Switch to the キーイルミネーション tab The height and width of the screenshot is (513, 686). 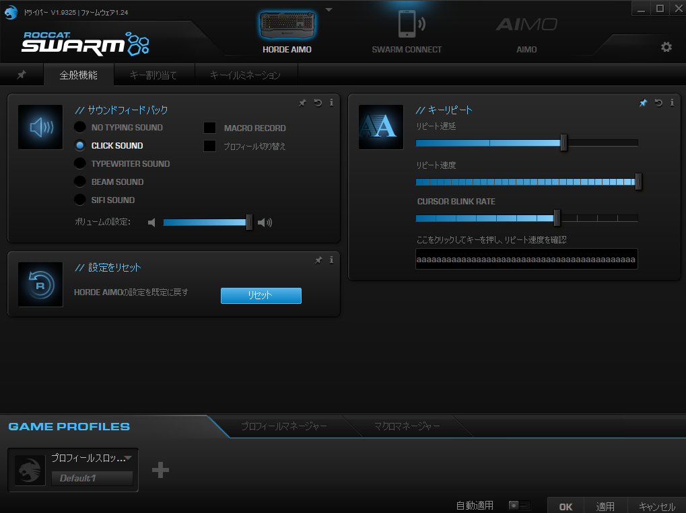(246, 75)
